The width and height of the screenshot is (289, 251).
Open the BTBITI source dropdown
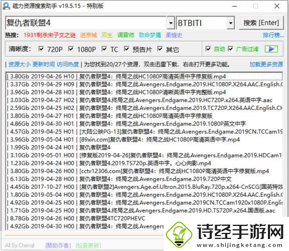click(231, 23)
